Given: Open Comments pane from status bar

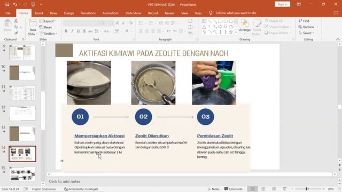Looking at the screenshot, I should [x=233, y=189].
